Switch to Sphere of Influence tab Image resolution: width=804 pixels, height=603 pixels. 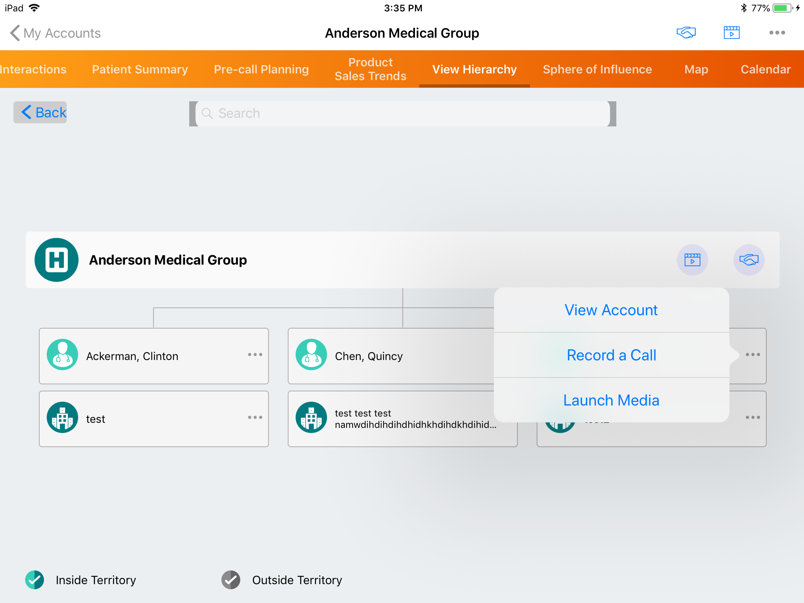597,69
